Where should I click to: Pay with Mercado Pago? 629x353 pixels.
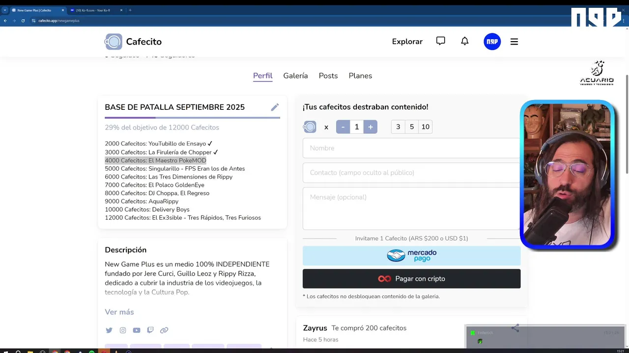[x=411, y=256]
